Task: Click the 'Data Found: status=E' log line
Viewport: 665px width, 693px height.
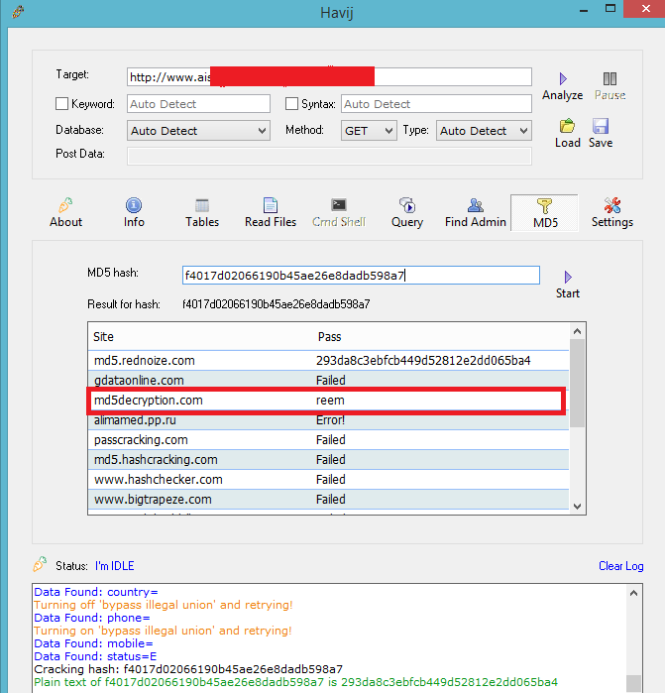Action: tap(95, 656)
